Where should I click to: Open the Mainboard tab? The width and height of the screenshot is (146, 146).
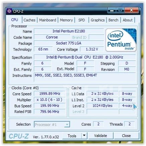click(48, 20)
